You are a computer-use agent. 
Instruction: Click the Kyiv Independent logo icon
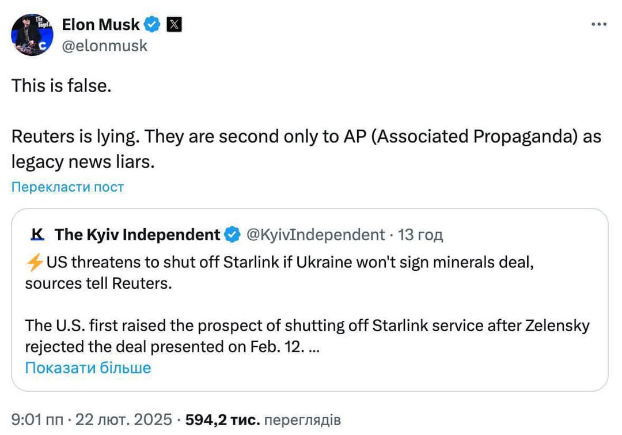pyautogui.click(x=37, y=234)
